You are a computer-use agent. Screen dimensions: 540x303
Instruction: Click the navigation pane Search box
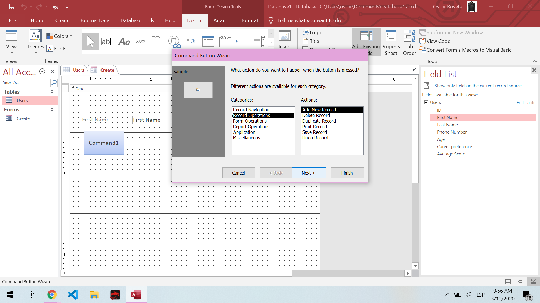(26, 82)
